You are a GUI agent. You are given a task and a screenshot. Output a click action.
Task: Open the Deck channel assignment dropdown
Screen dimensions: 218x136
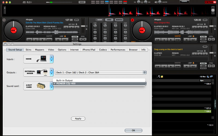click(x=101, y=72)
